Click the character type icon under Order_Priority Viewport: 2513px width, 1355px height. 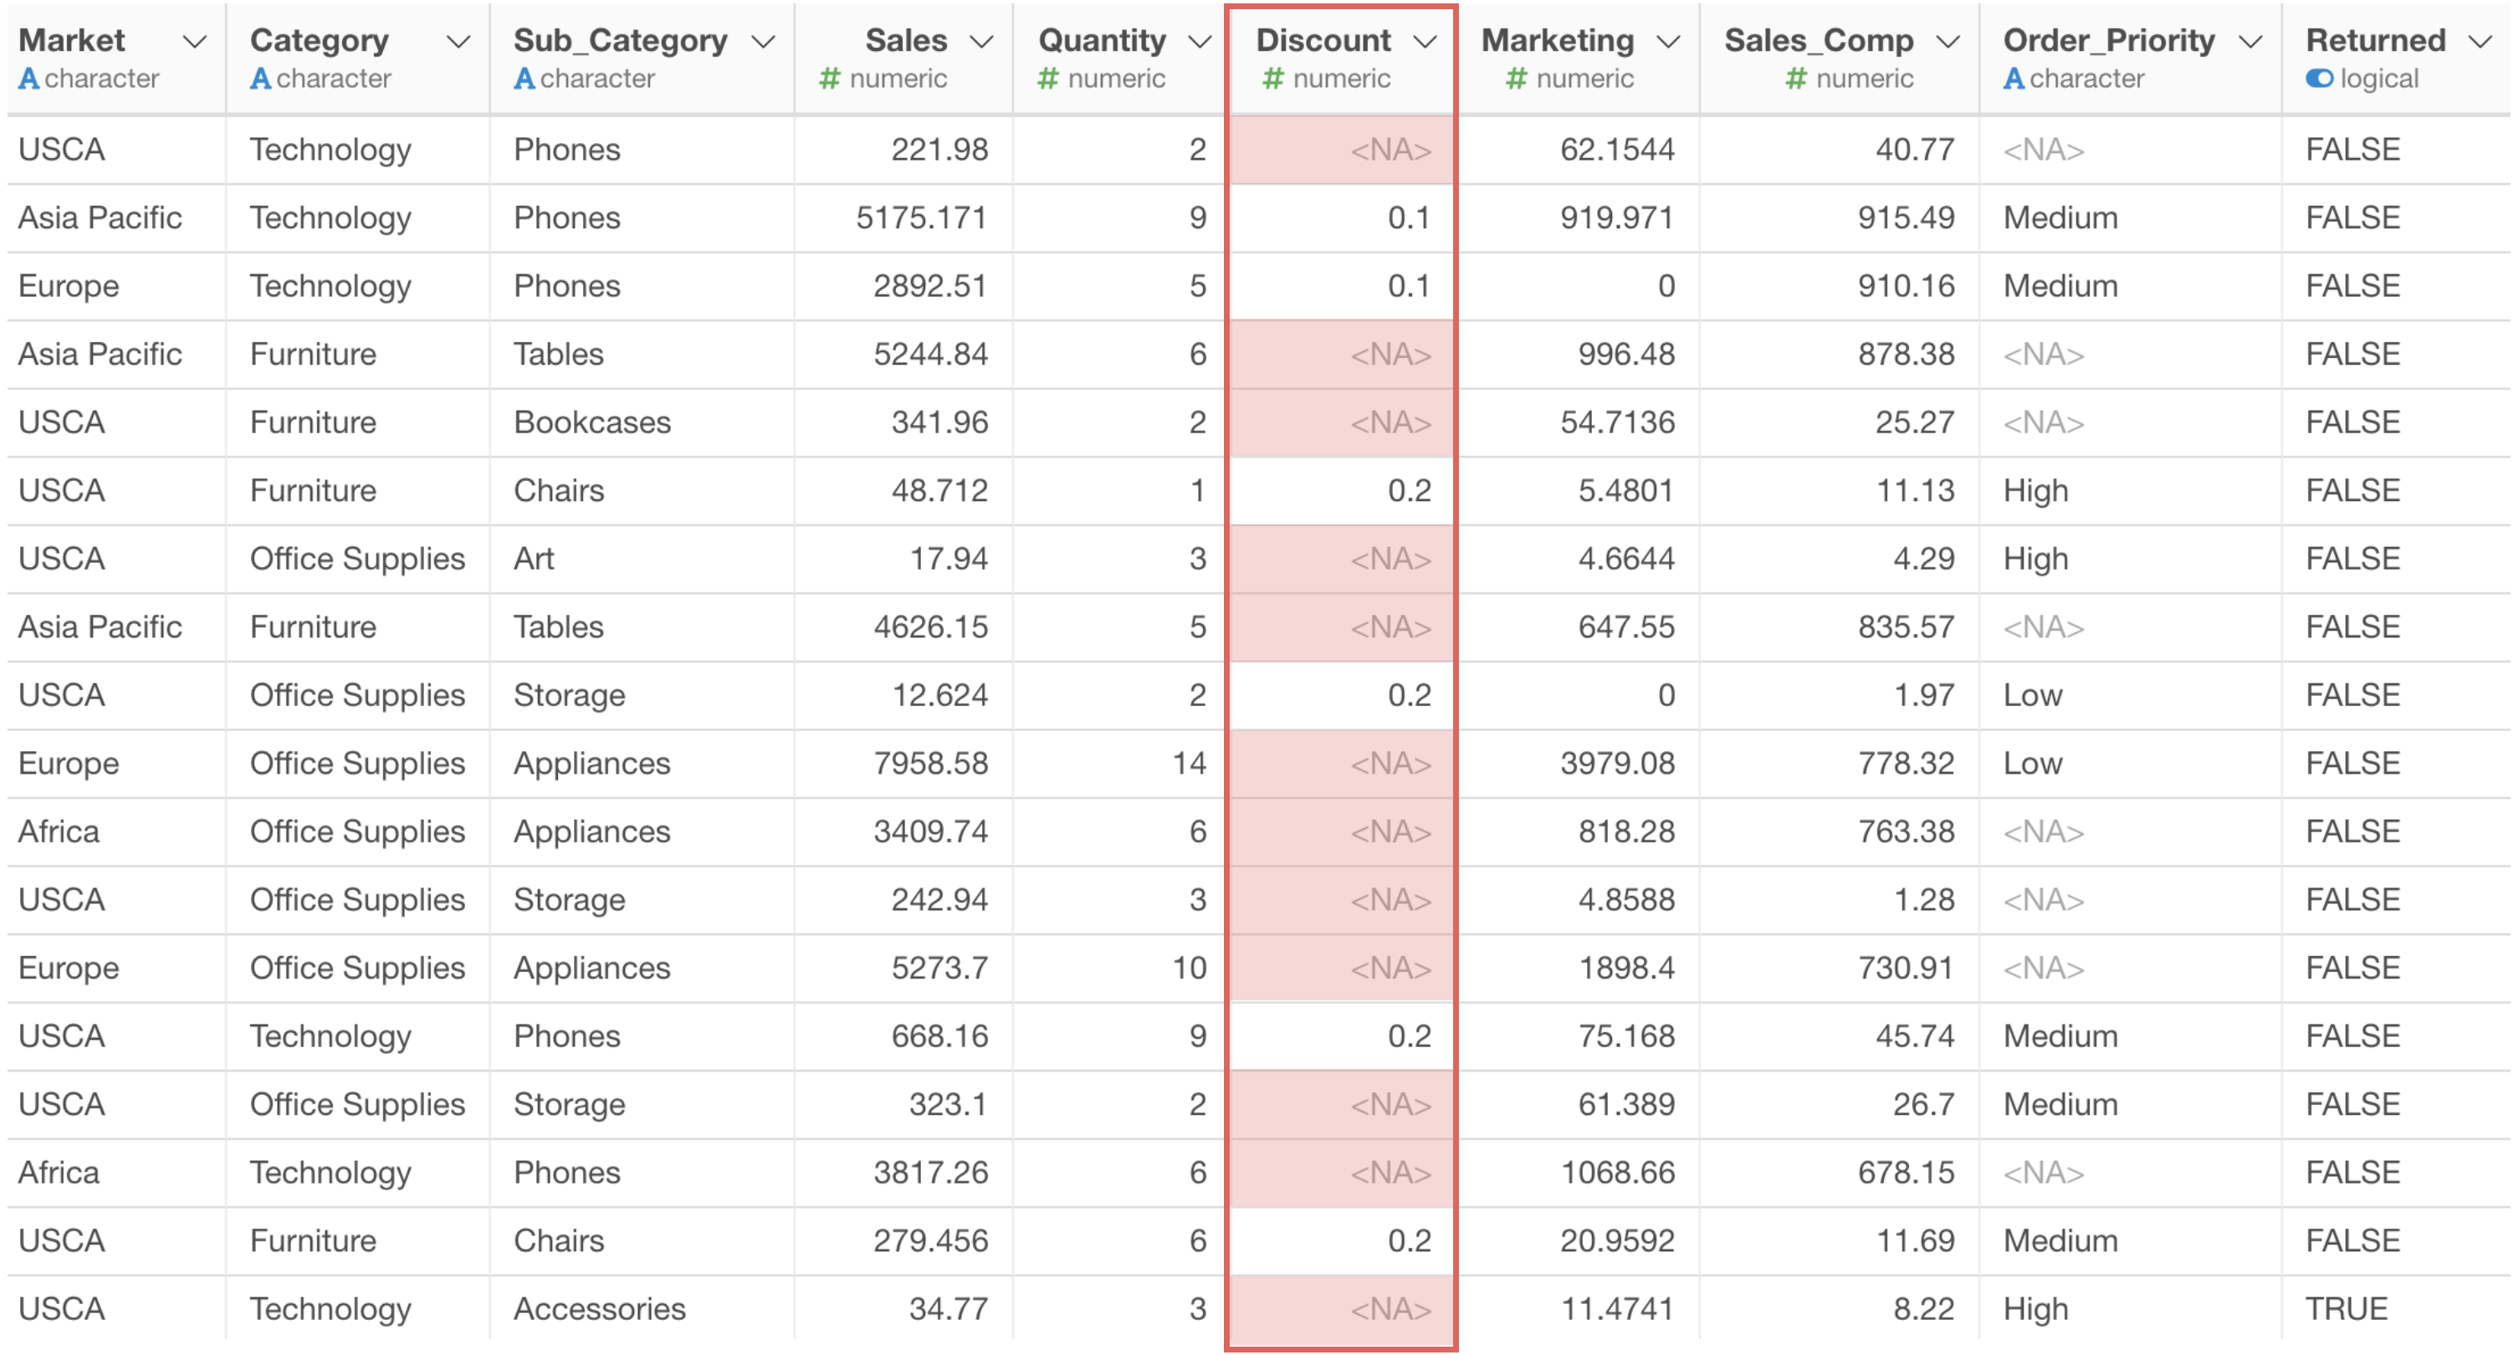point(2014,78)
